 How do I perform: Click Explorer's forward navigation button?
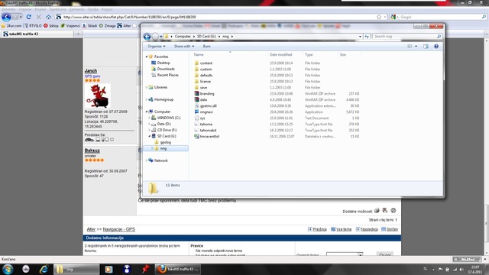click(x=155, y=37)
